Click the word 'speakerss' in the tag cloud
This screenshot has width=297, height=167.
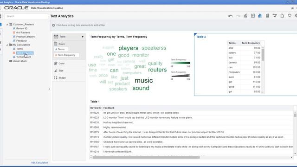[154, 48]
